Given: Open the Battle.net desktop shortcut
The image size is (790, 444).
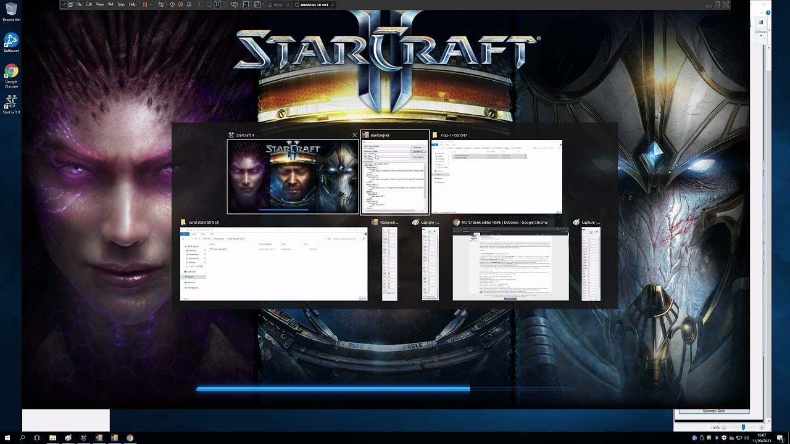Looking at the screenshot, I should pos(11,42).
